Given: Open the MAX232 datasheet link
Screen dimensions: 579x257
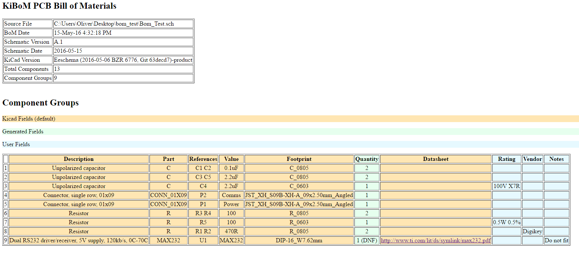Looking at the screenshot, I should (x=436, y=240).
